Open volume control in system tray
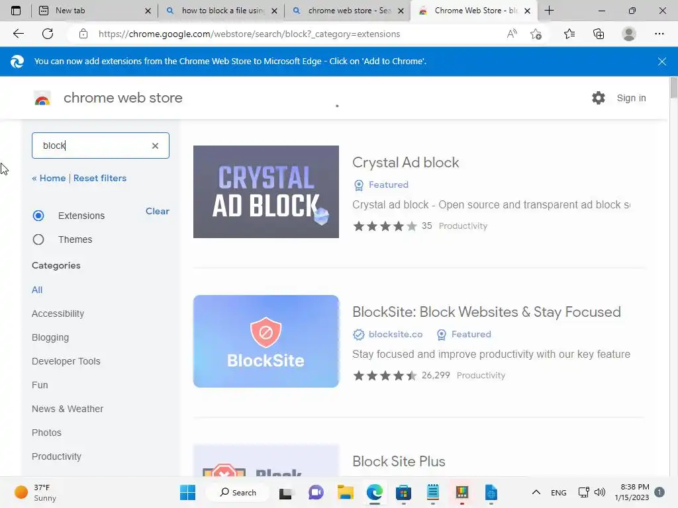Viewport: 678px width, 508px height. coord(600,492)
